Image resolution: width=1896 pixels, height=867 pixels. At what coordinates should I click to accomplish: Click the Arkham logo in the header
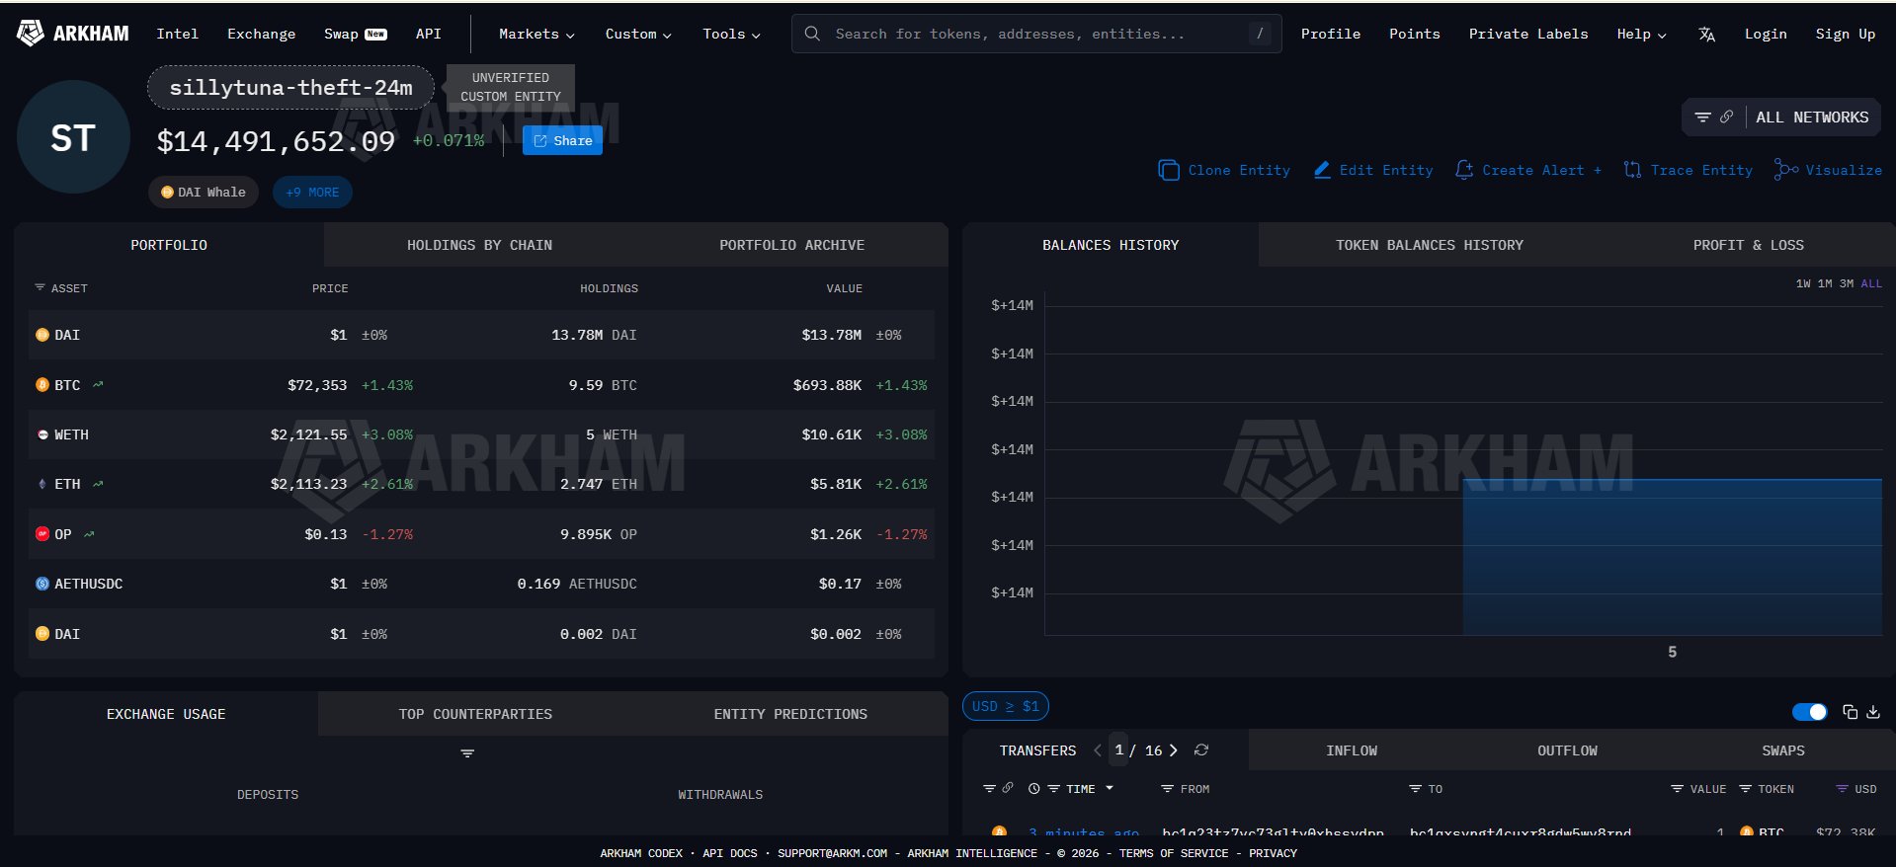click(x=72, y=34)
